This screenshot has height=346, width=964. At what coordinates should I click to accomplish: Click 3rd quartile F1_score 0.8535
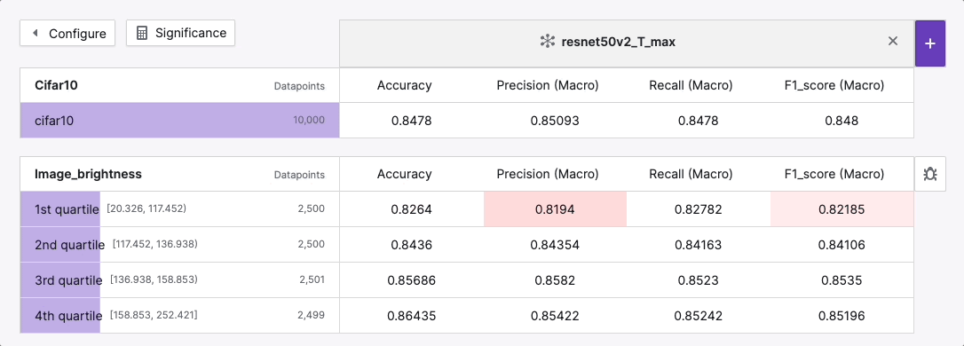(x=842, y=281)
